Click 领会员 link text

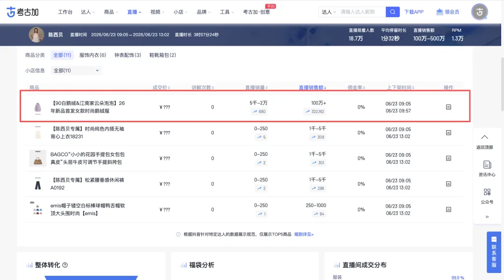pos(452,12)
